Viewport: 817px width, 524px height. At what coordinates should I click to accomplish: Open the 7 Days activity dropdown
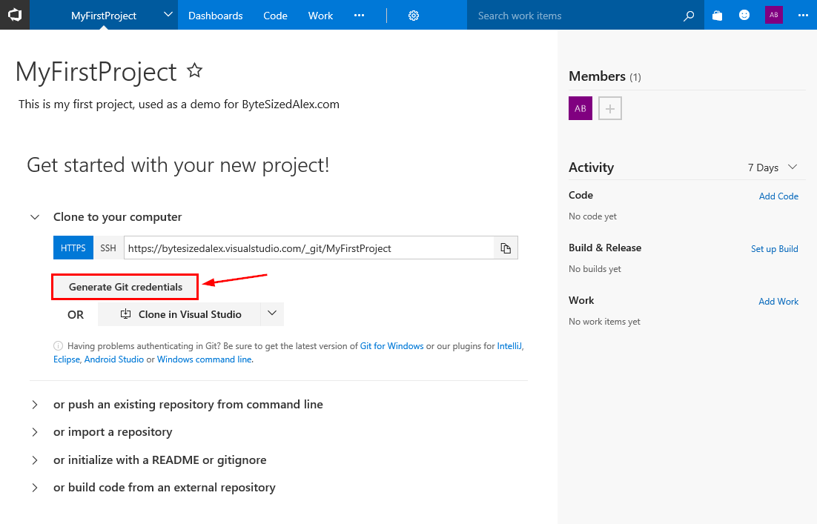click(x=773, y=168)
